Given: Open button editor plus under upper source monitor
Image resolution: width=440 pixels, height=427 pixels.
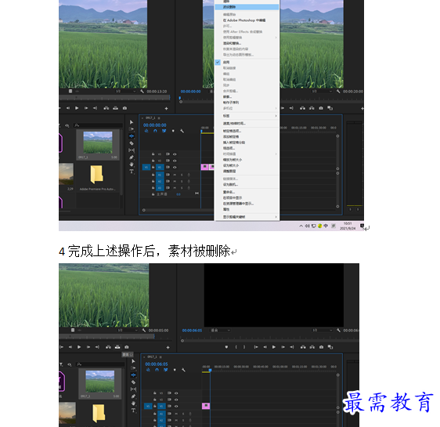Looking at the screenshot, I should pos(167,108).
